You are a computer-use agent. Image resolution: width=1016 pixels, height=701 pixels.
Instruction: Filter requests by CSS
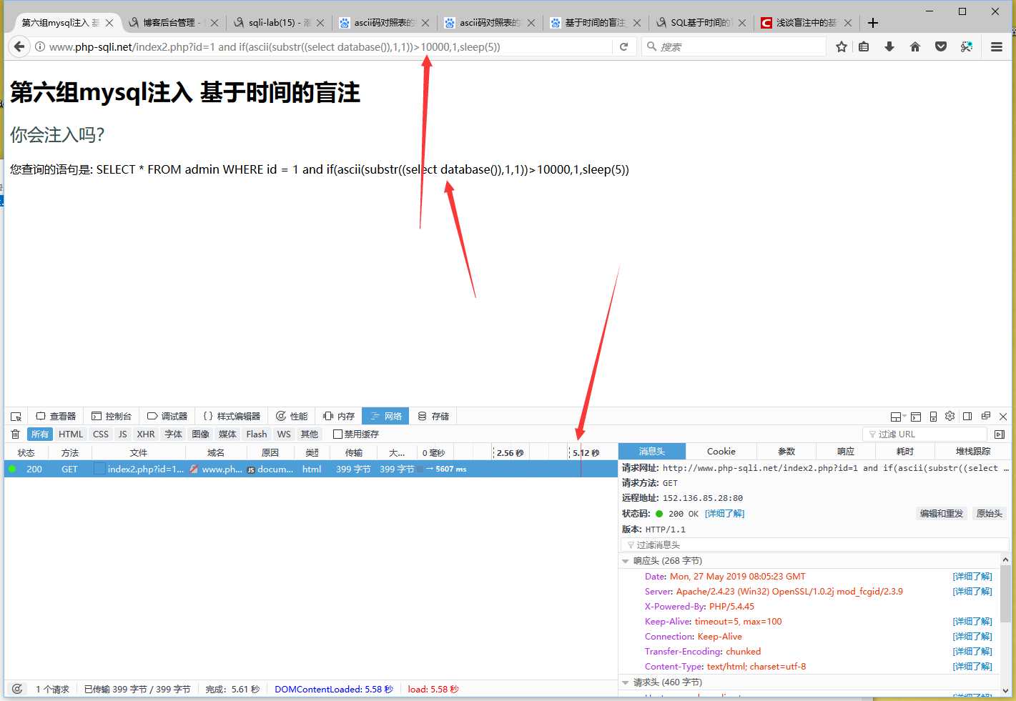coord(101,434)
